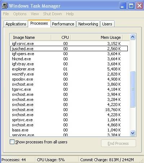Minimize the Task Manager window
This screenshot has width=144, height=163.
123,6
